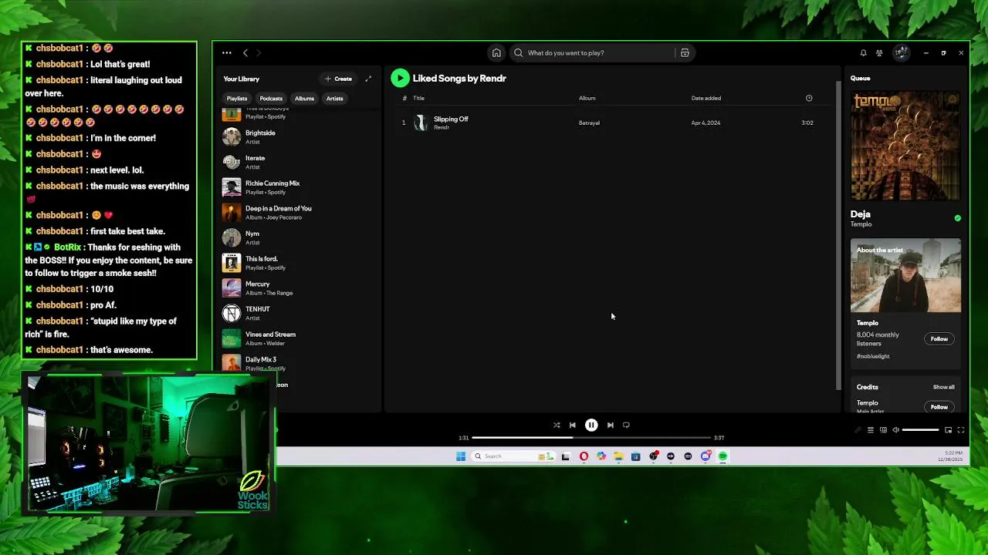The height and width of the screenshot is (555, 988).
Task: Toggle shuffle
Action: (557, 425)
